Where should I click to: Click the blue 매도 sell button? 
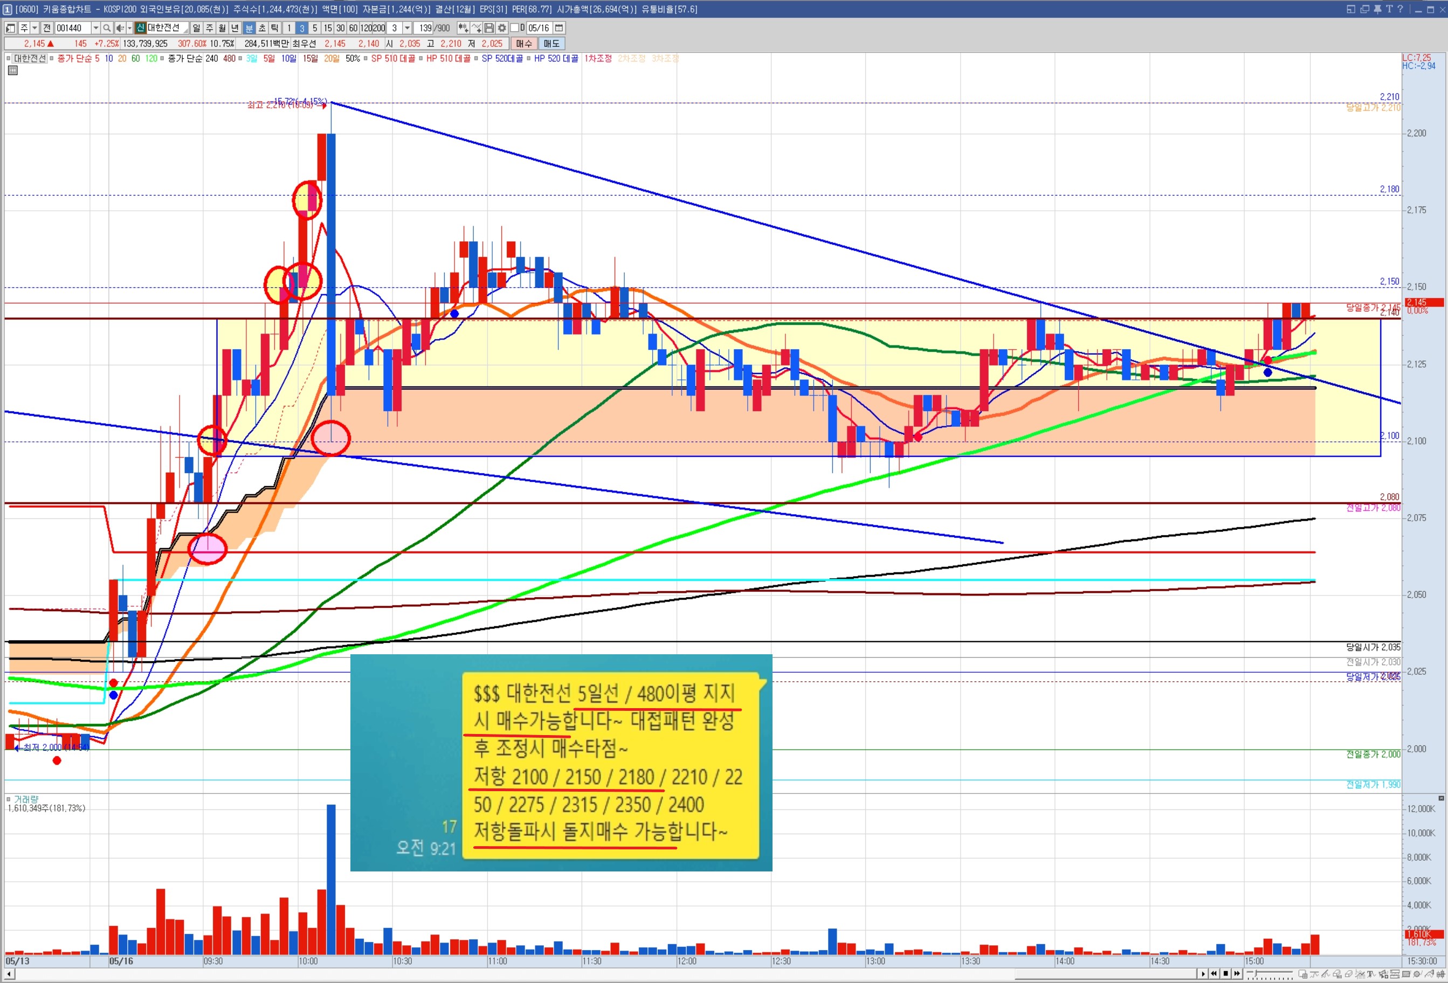click(551, 44)
